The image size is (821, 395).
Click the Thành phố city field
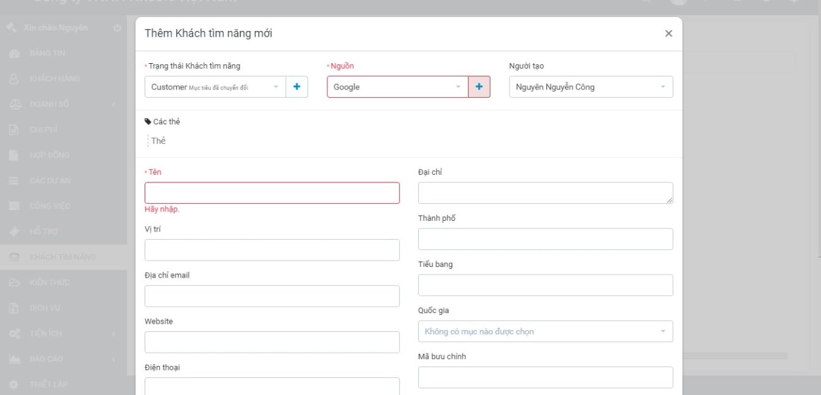coord(545,239)
